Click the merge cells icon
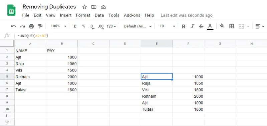 click(x=241, y=26)
